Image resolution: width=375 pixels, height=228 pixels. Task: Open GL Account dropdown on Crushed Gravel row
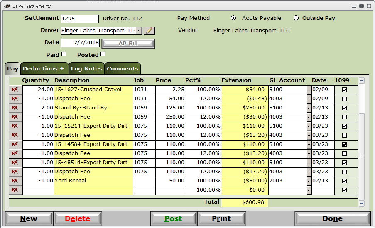309,90
